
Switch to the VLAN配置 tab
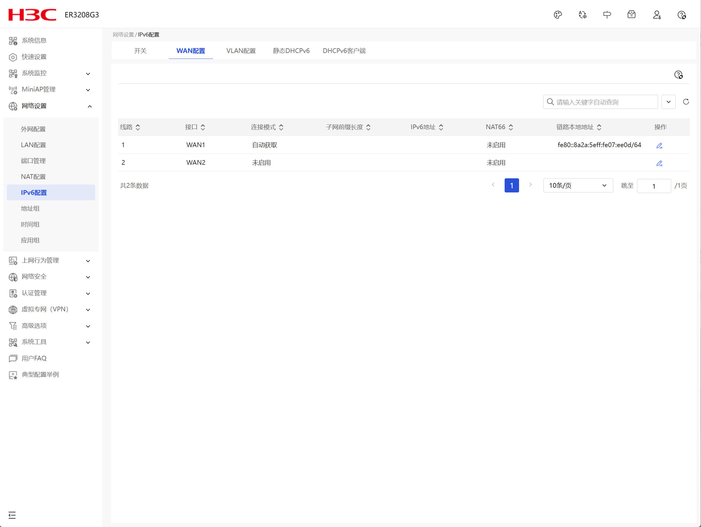point(241,51)
